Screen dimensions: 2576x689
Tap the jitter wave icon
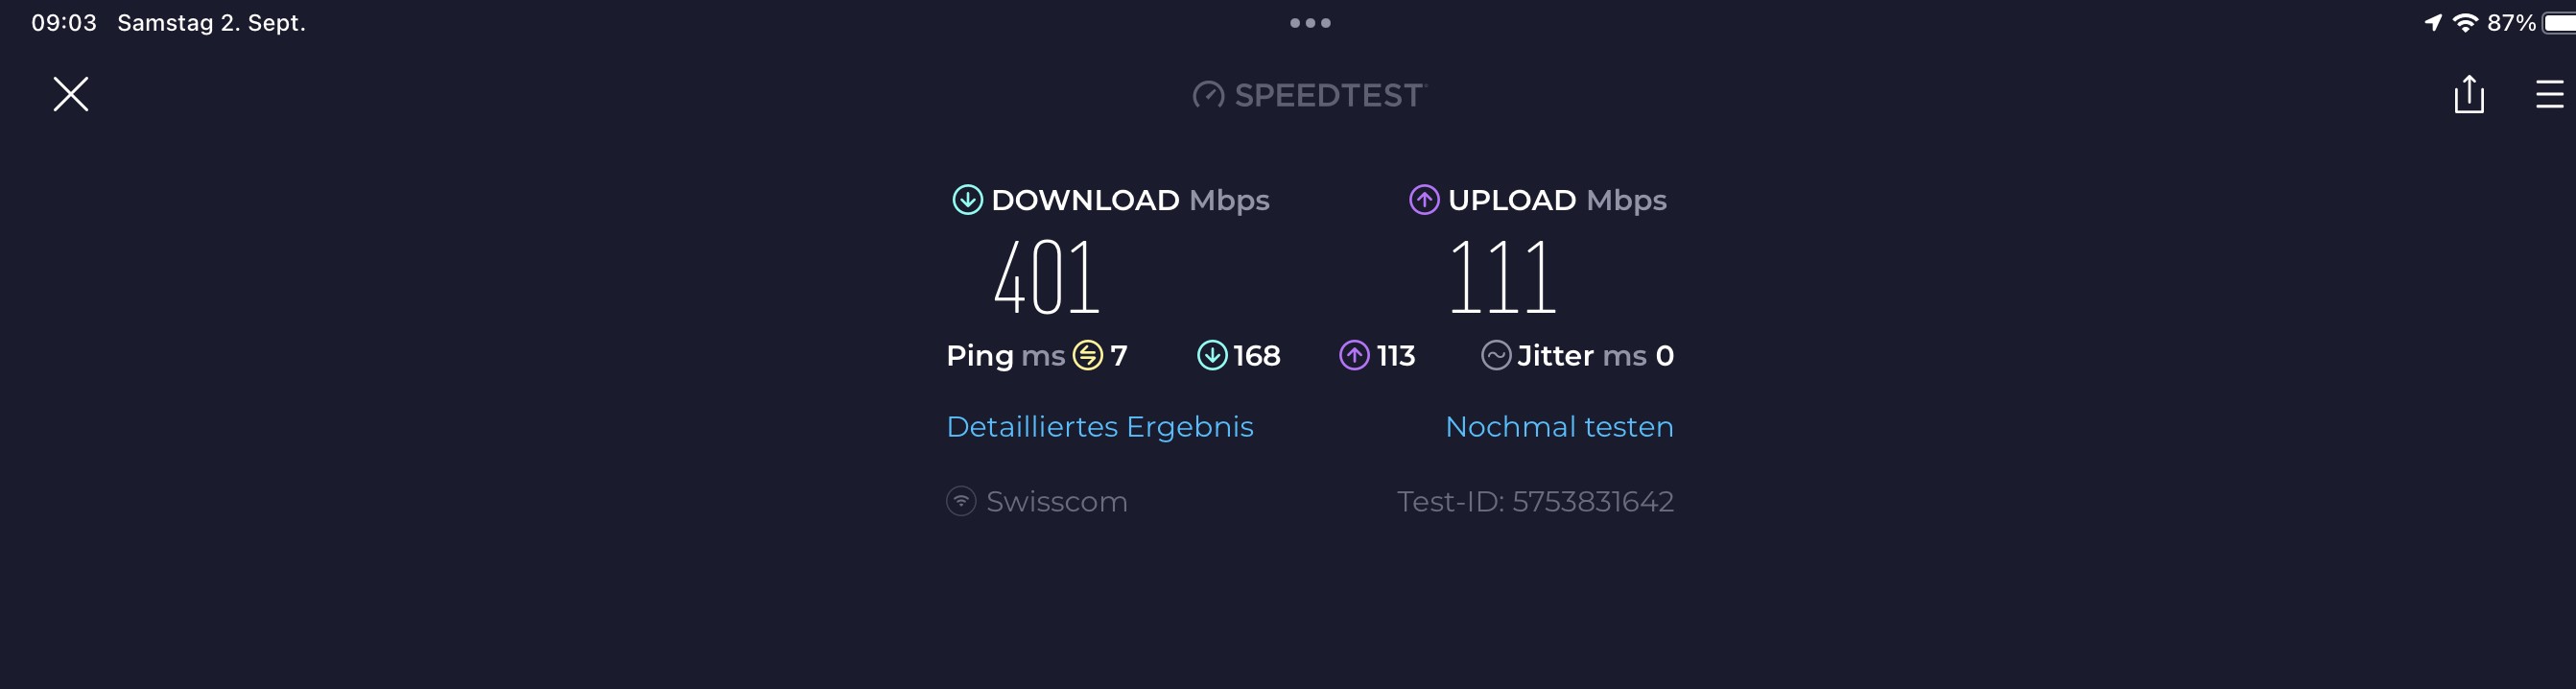(x=1495, y=355)
